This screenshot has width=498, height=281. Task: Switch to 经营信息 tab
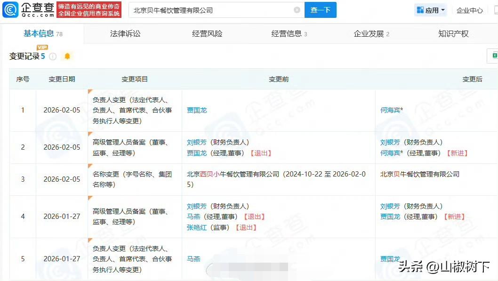289,34
